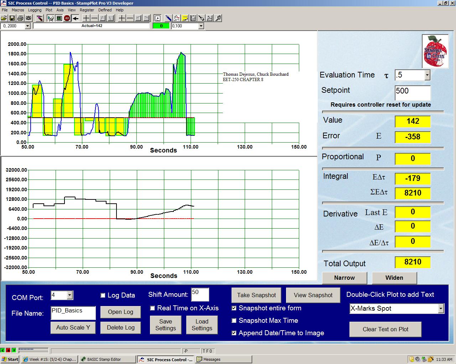
Task: Click the first minus icon for Y-axis
Action: point(94,18)
